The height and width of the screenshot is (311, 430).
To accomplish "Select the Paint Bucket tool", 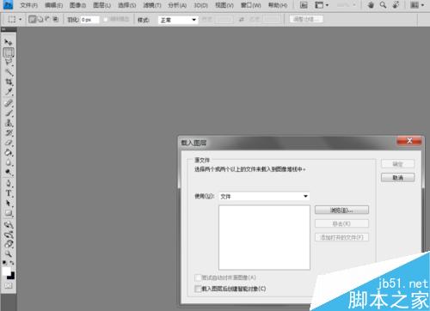I will point(9,153).
